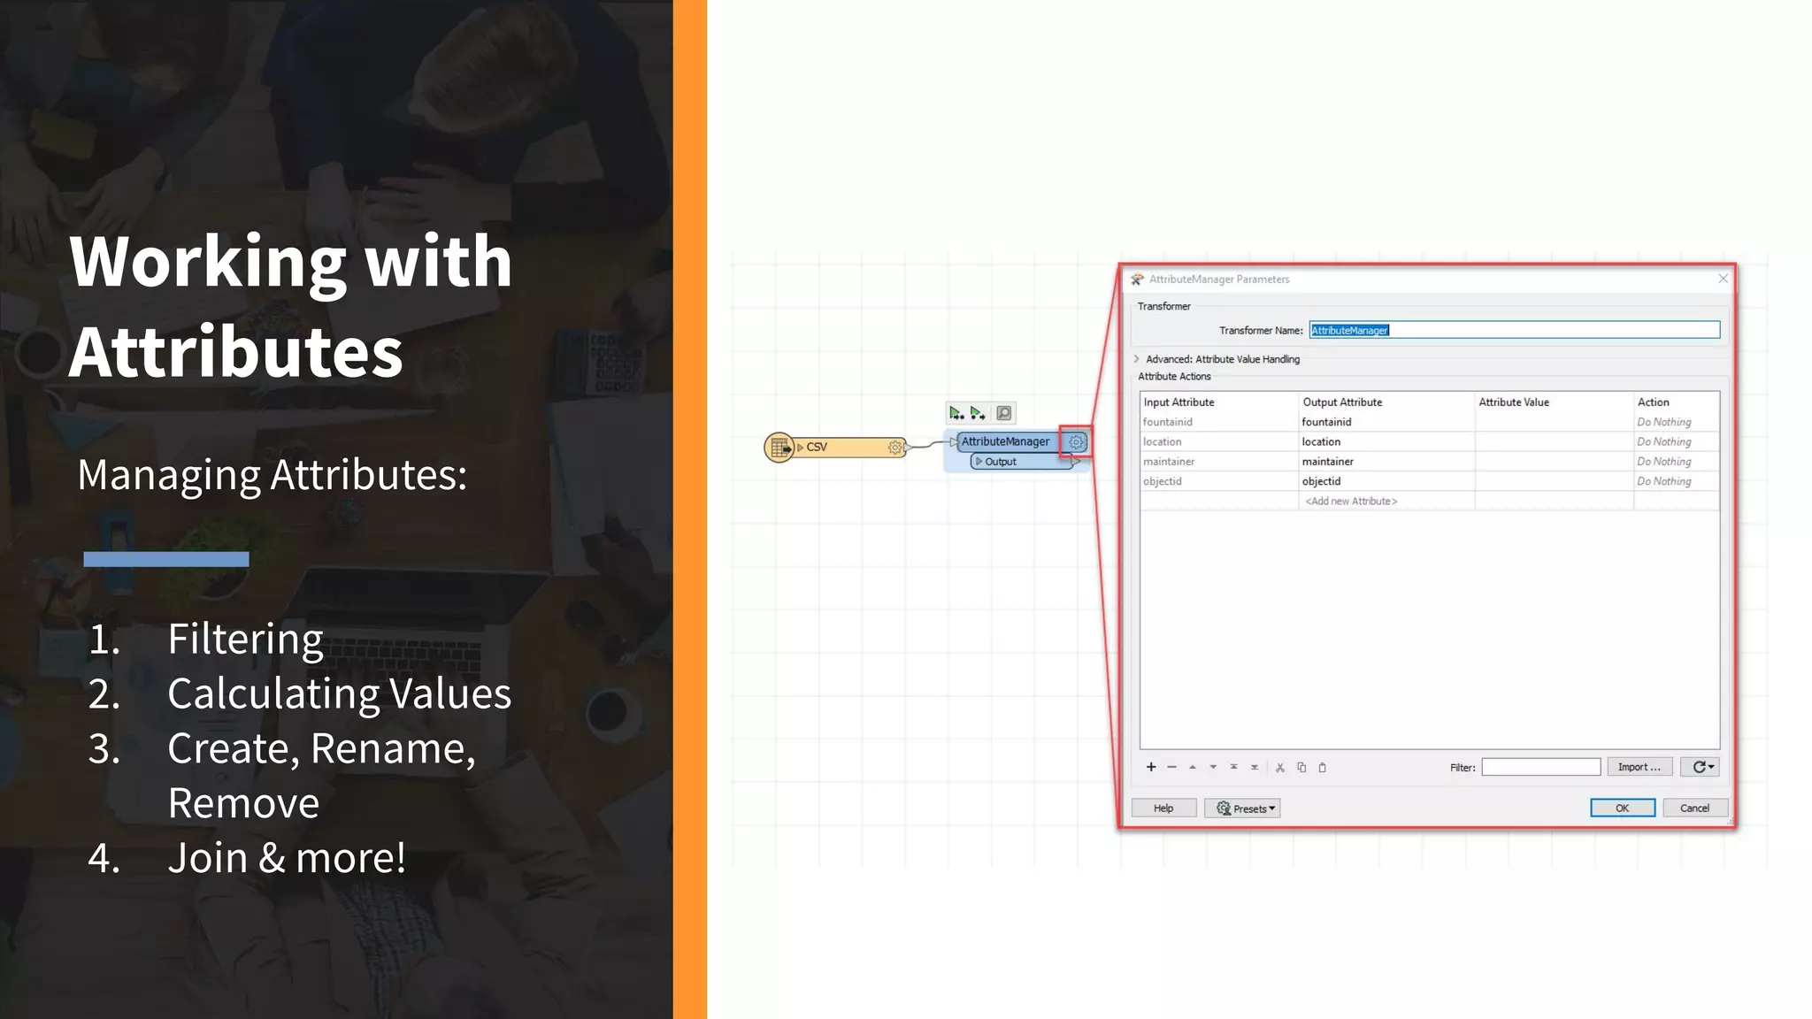Open Action dropdown for objectid row

click(1676, 481)
